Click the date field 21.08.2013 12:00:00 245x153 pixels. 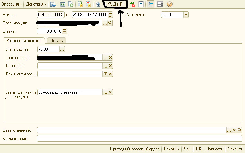click(90, 15)
